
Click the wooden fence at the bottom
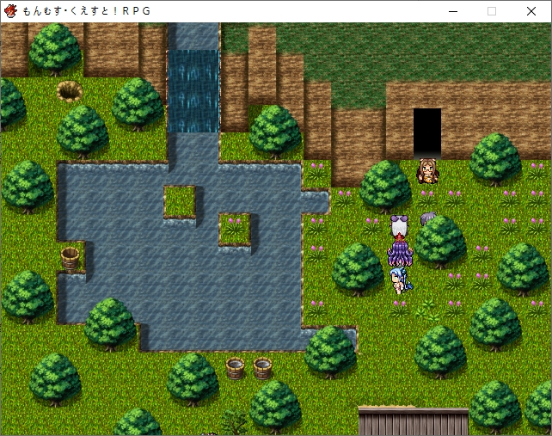coord(414,421)
